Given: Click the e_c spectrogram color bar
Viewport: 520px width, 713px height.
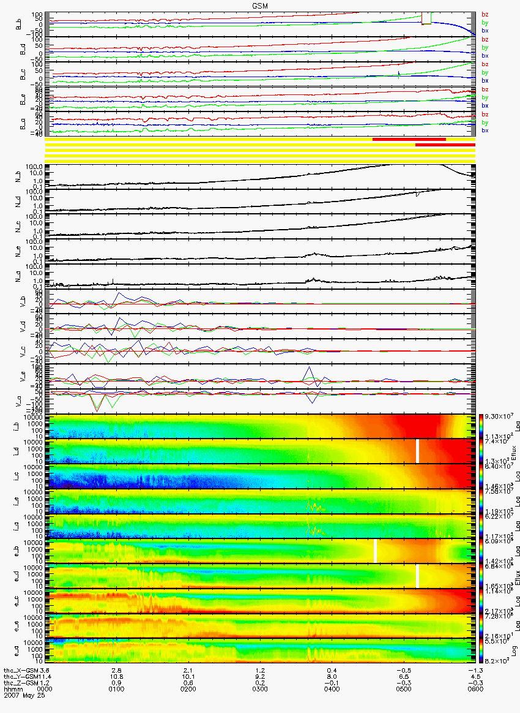Looking at the screenshot, I should (x=482, y=602).
